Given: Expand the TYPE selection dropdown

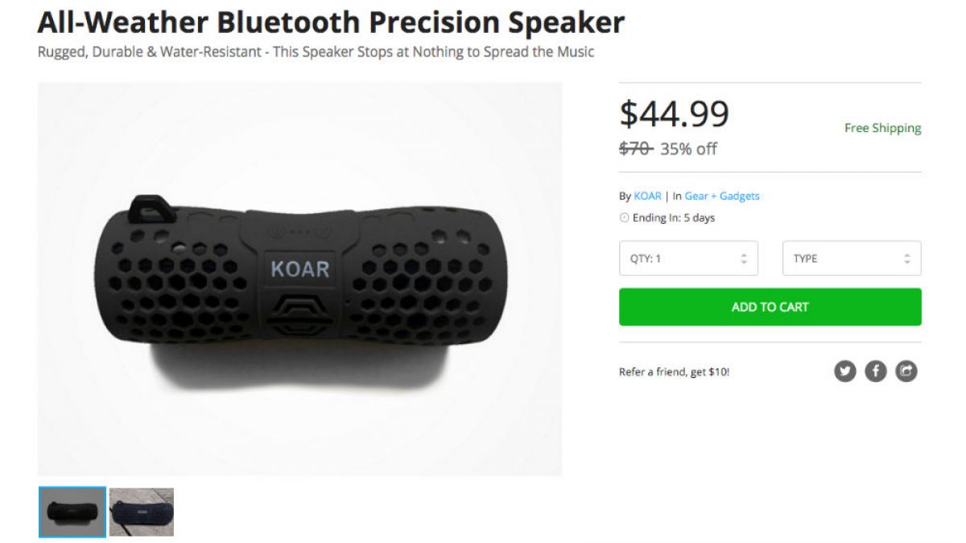Looking at the screenshot, I should coord(851,259).
